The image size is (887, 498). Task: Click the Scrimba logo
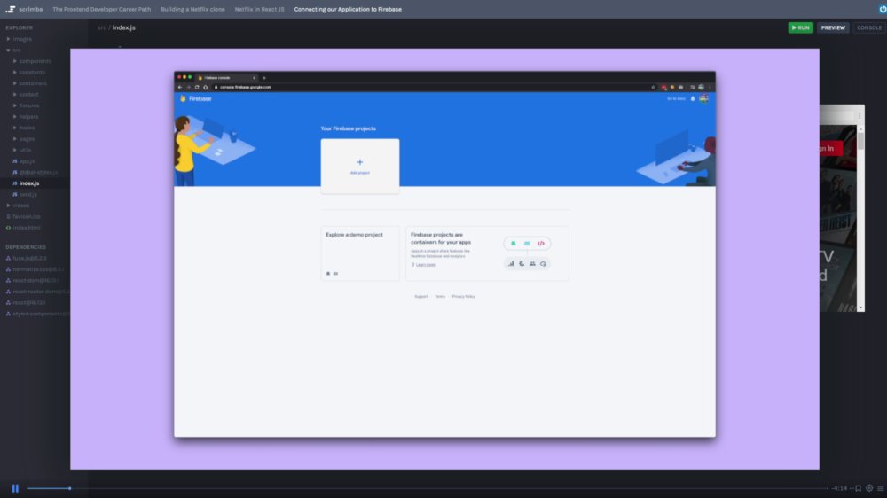24,9
